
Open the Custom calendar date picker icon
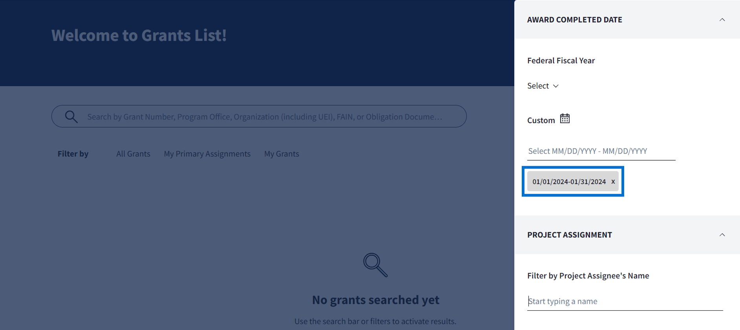coord(565,119)
